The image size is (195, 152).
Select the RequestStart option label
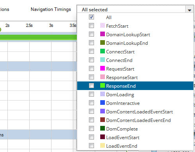pos(120,69)
